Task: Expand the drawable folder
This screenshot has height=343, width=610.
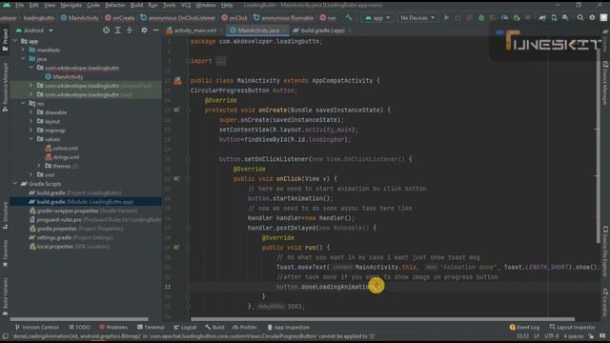Action: (x=30, y=112)
